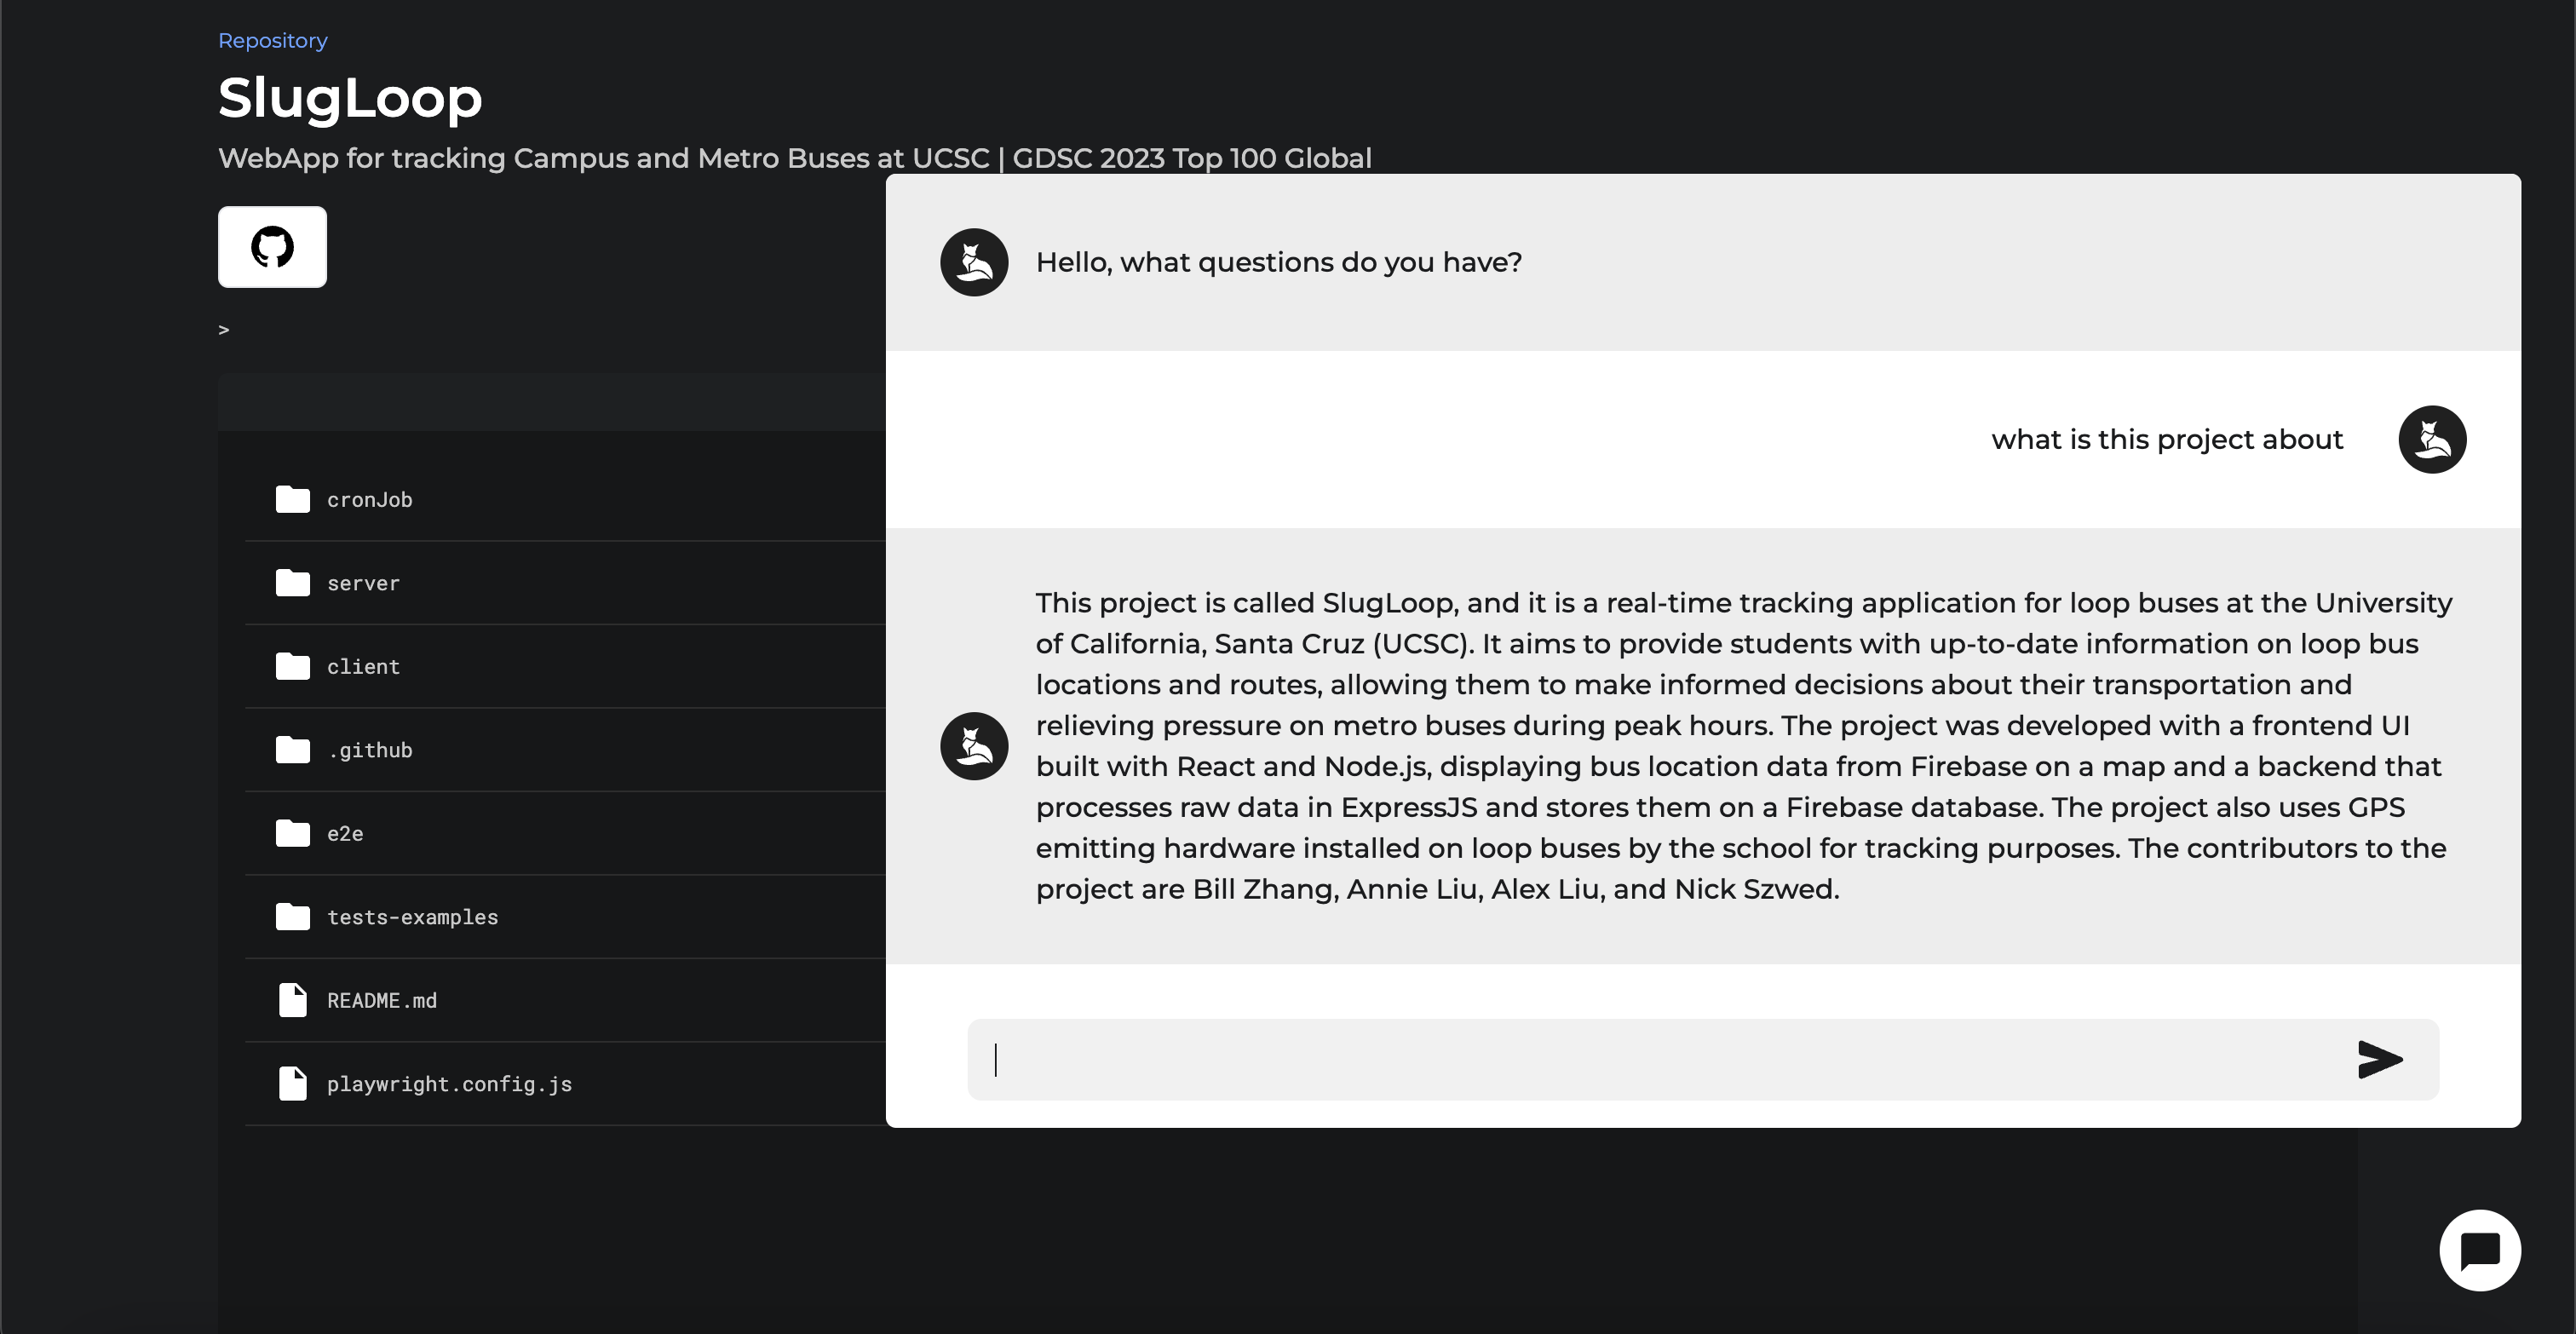Image resolution: width=2576 pixels, height=1334 pixels.
Task: Focus the chat message input field
Action: pos(1660,1059)
